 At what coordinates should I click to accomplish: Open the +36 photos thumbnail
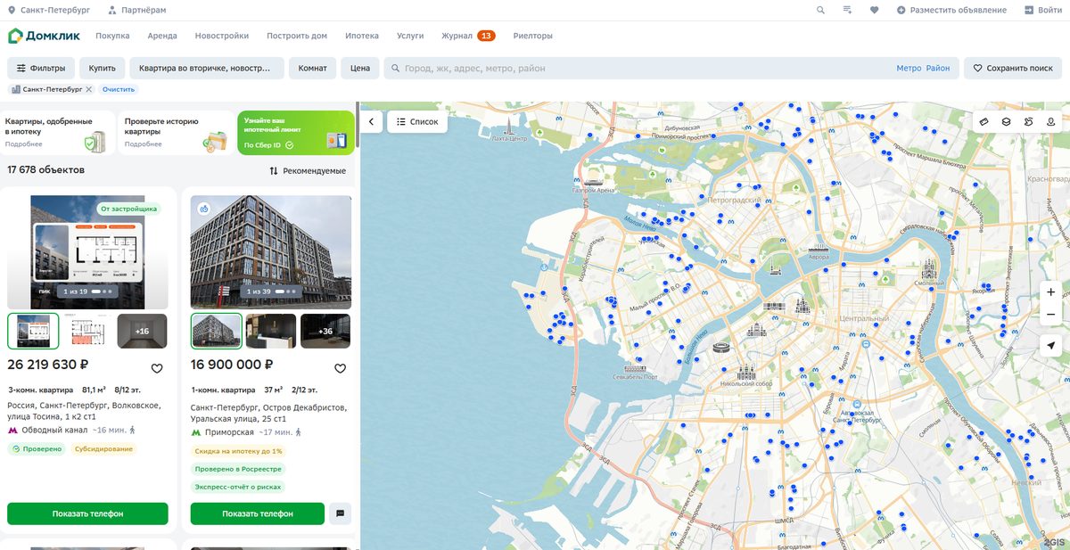pos(325,331)
